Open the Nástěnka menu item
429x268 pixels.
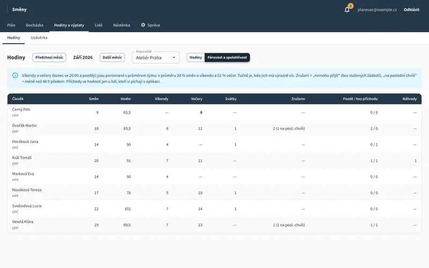122,25
